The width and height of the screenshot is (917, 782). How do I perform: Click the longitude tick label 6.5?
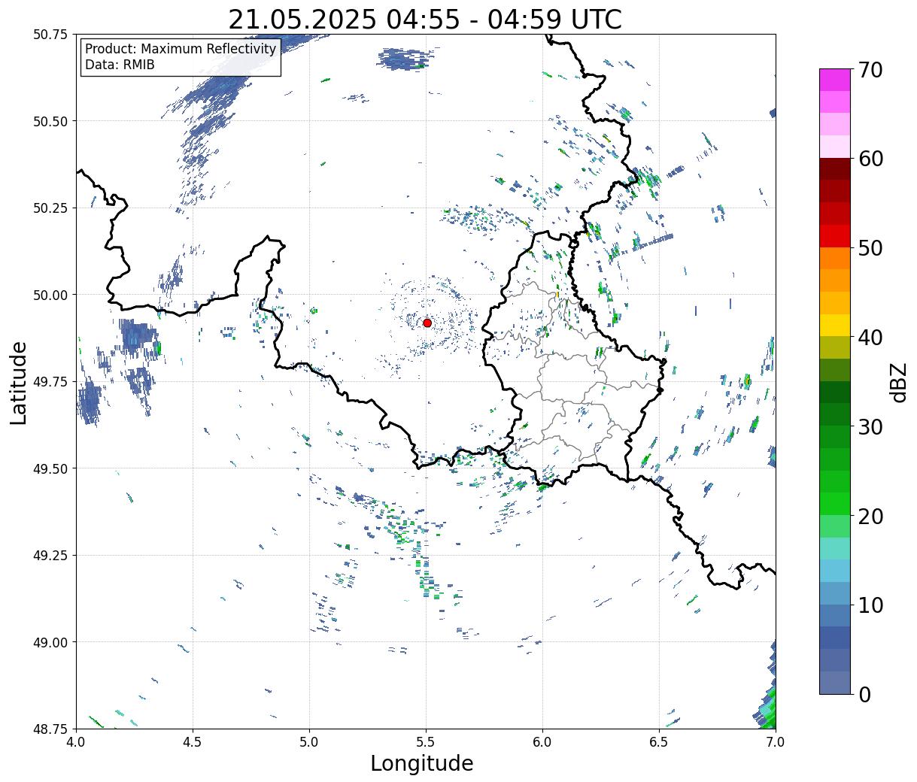(x=659, y=741)
